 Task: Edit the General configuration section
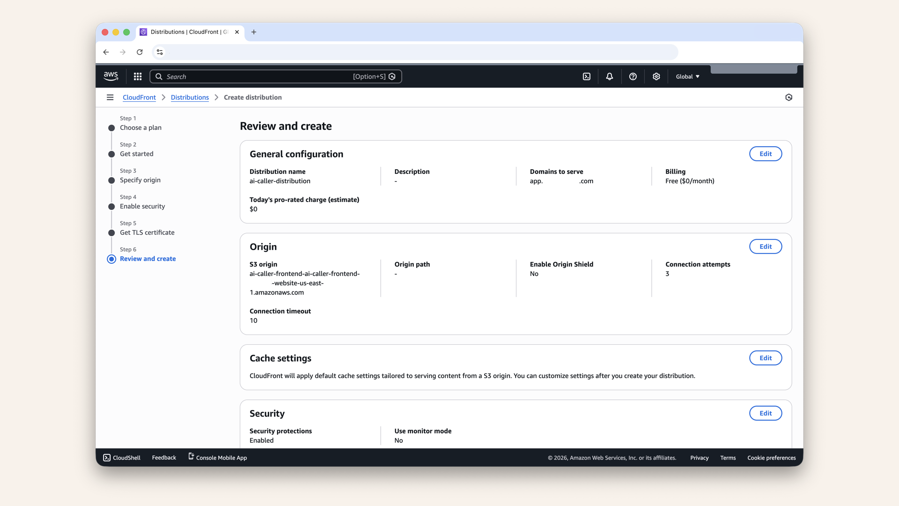point(765,154)
